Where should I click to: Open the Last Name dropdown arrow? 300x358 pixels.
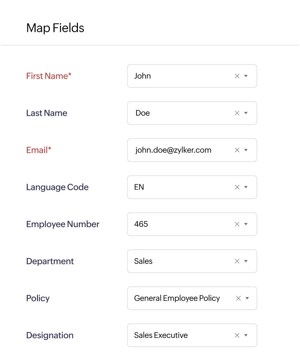(x=246, y=113)
